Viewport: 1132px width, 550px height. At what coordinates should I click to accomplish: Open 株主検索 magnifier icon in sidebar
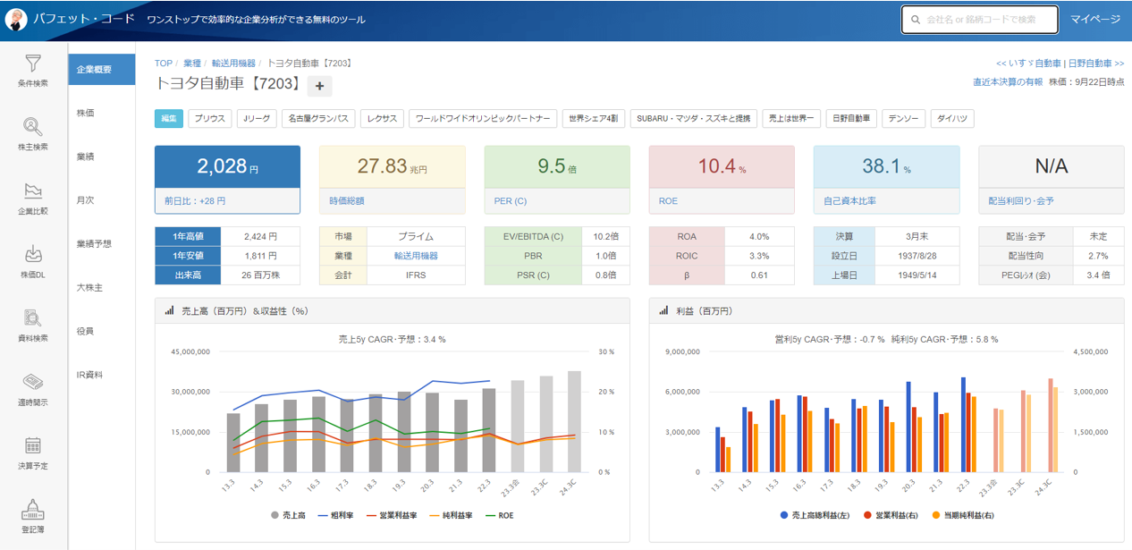click(33, 128)
